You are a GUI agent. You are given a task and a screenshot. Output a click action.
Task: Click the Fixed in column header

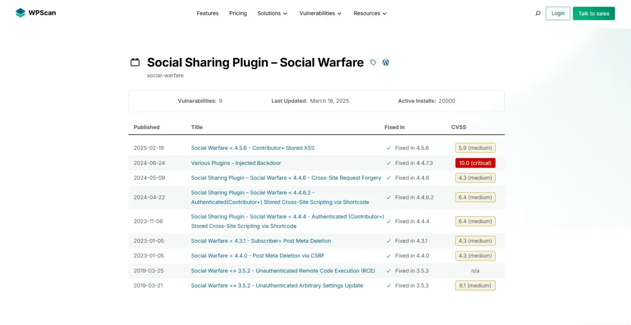394,127
